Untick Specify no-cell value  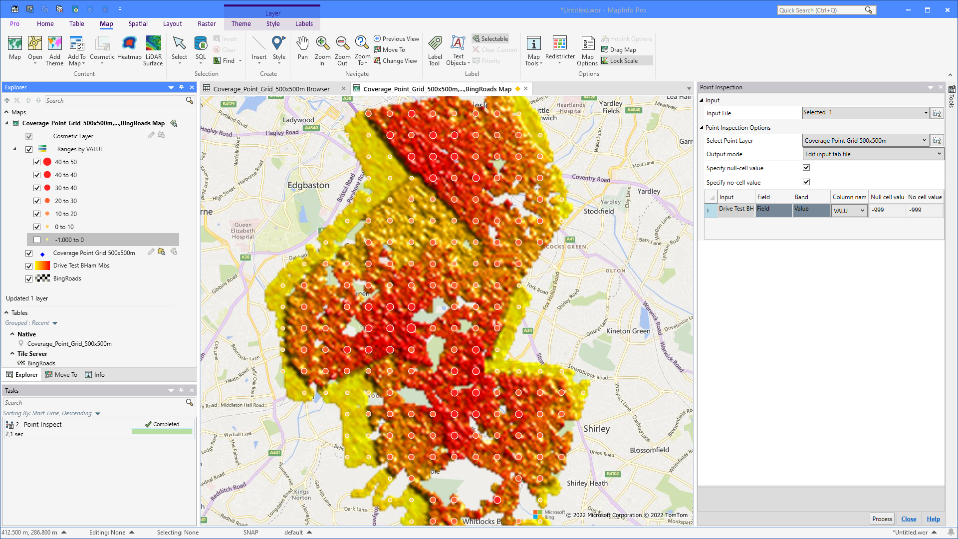pos(806,182)
